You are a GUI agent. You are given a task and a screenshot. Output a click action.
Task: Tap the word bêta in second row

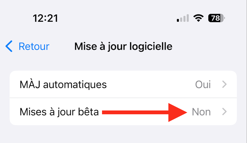tap(88, 112)
